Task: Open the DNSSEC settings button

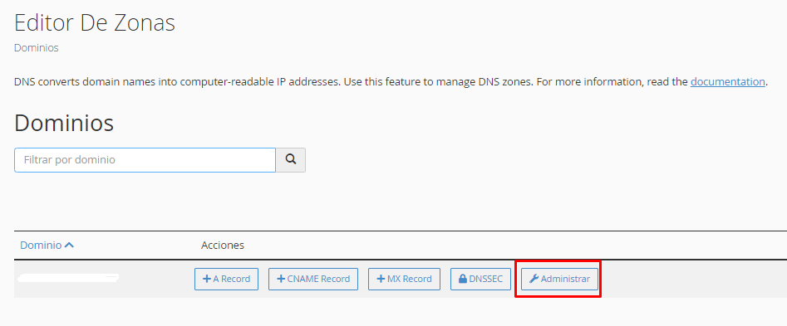Action: pos(480,279)
